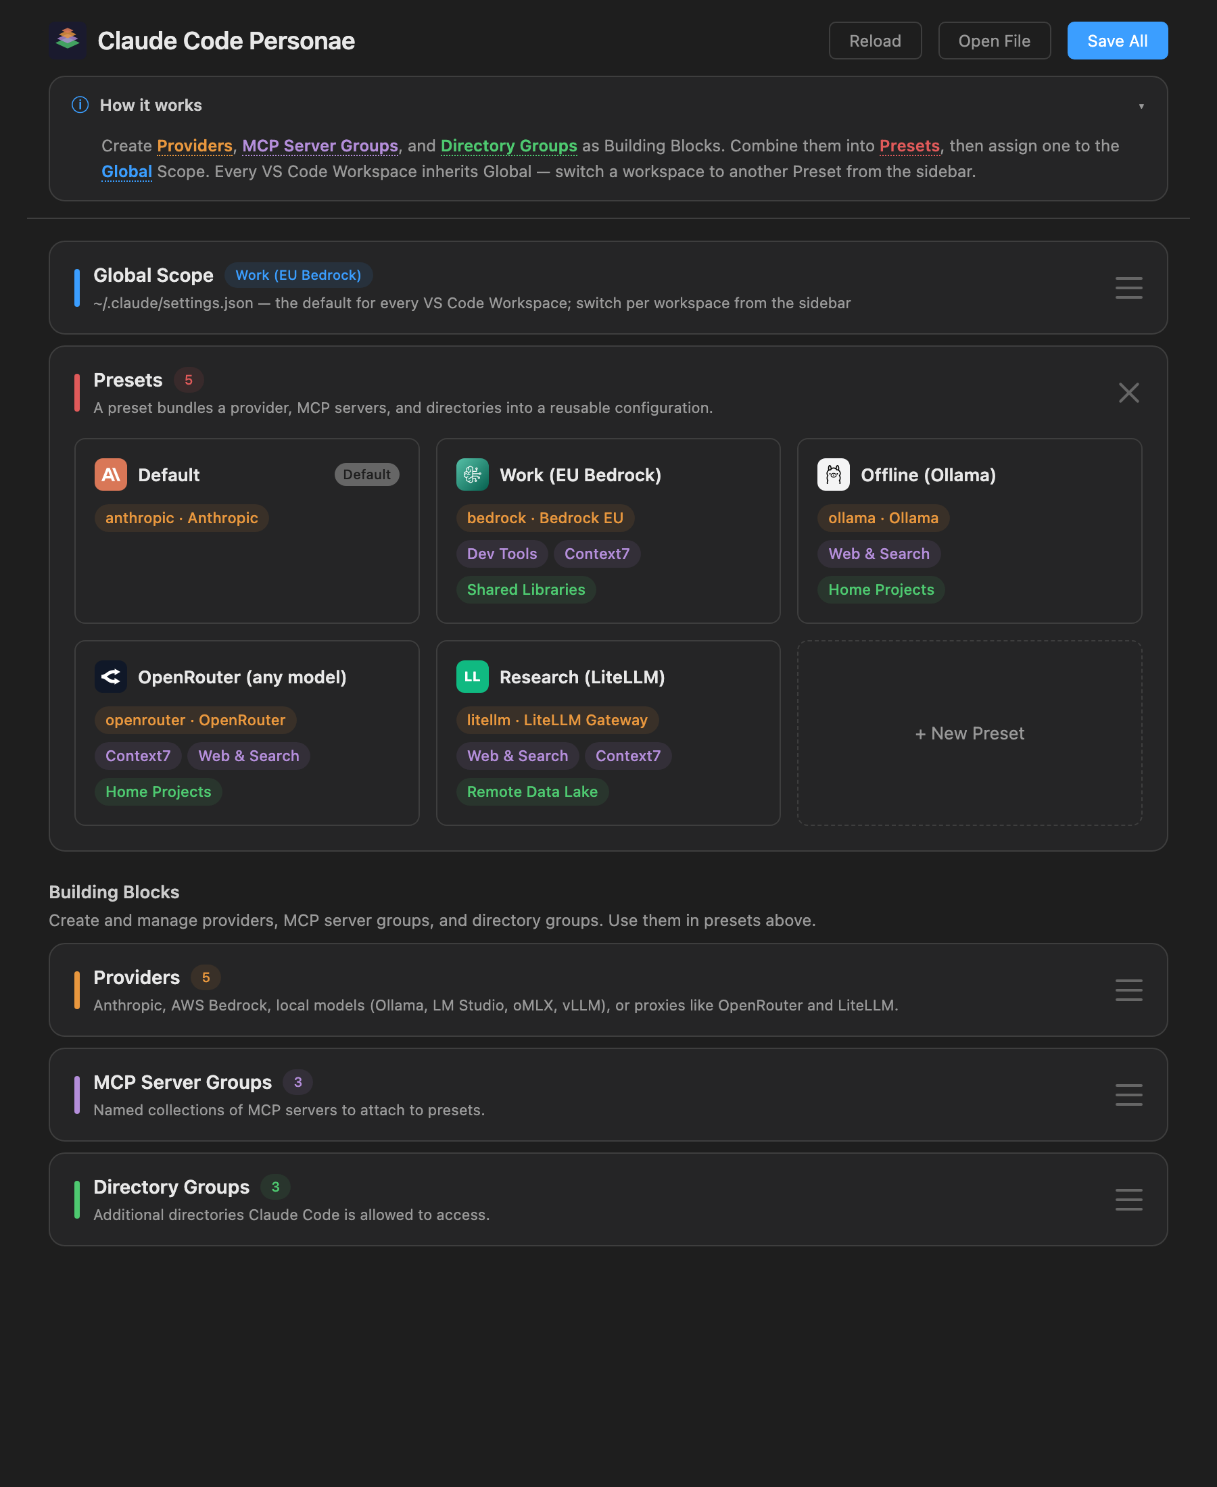Viewport: 1217px width, 1487px height.
Task: Save all changes with Save All
Action: [1117, 41]
